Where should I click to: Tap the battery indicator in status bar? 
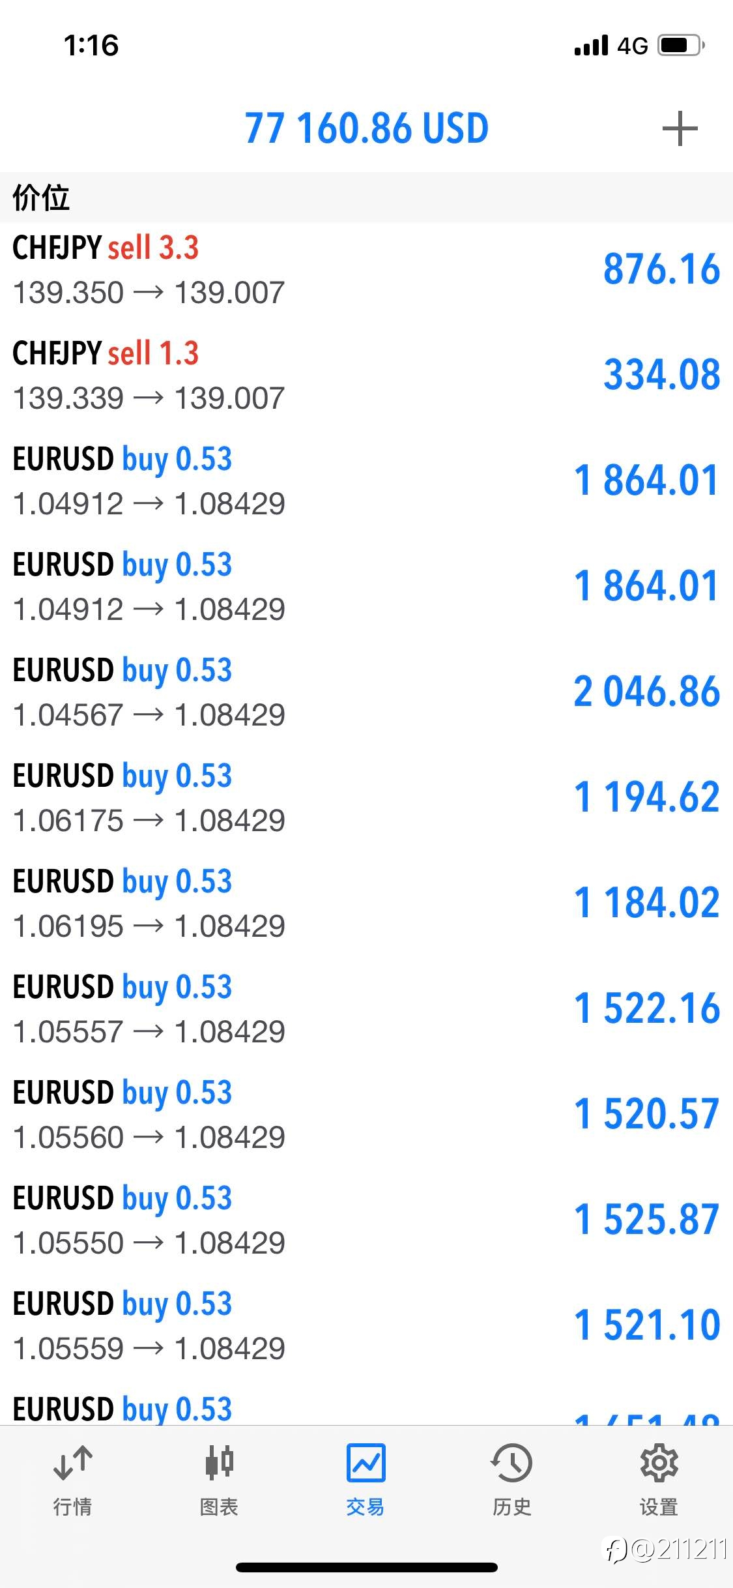682,46
